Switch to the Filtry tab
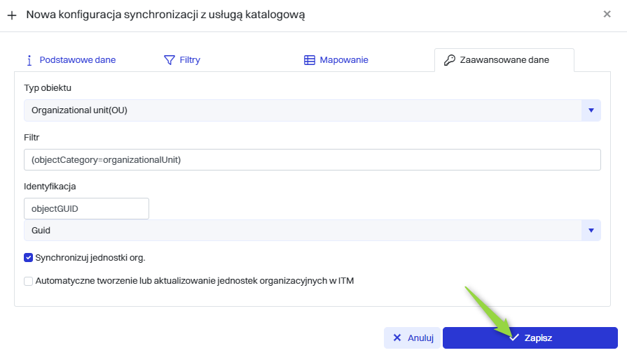Viewport: 627px width, 355px height. coord(189,60)
